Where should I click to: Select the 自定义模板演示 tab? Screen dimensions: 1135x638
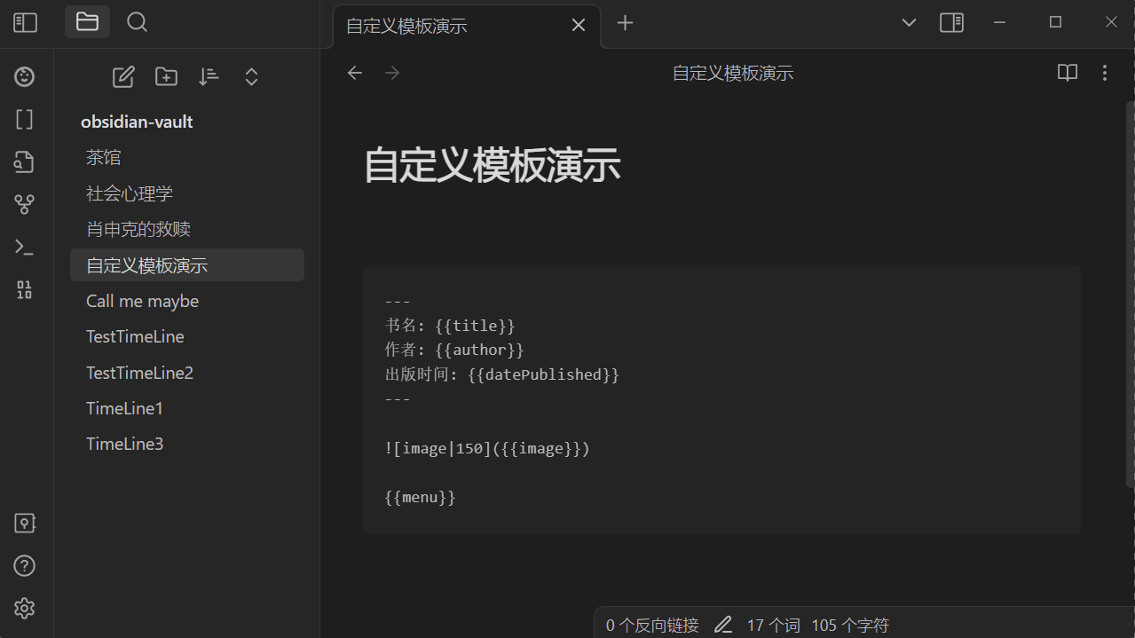[x=444, y=26]
